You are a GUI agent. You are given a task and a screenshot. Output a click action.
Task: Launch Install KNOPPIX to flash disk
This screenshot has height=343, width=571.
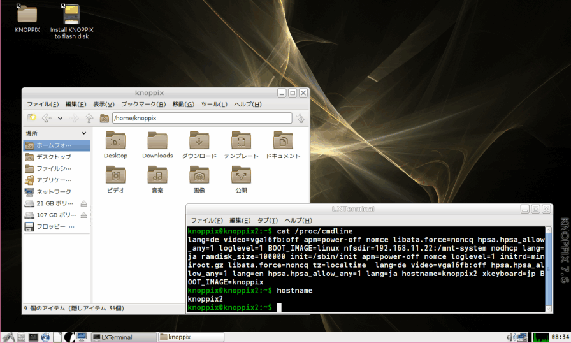[71, 14]
